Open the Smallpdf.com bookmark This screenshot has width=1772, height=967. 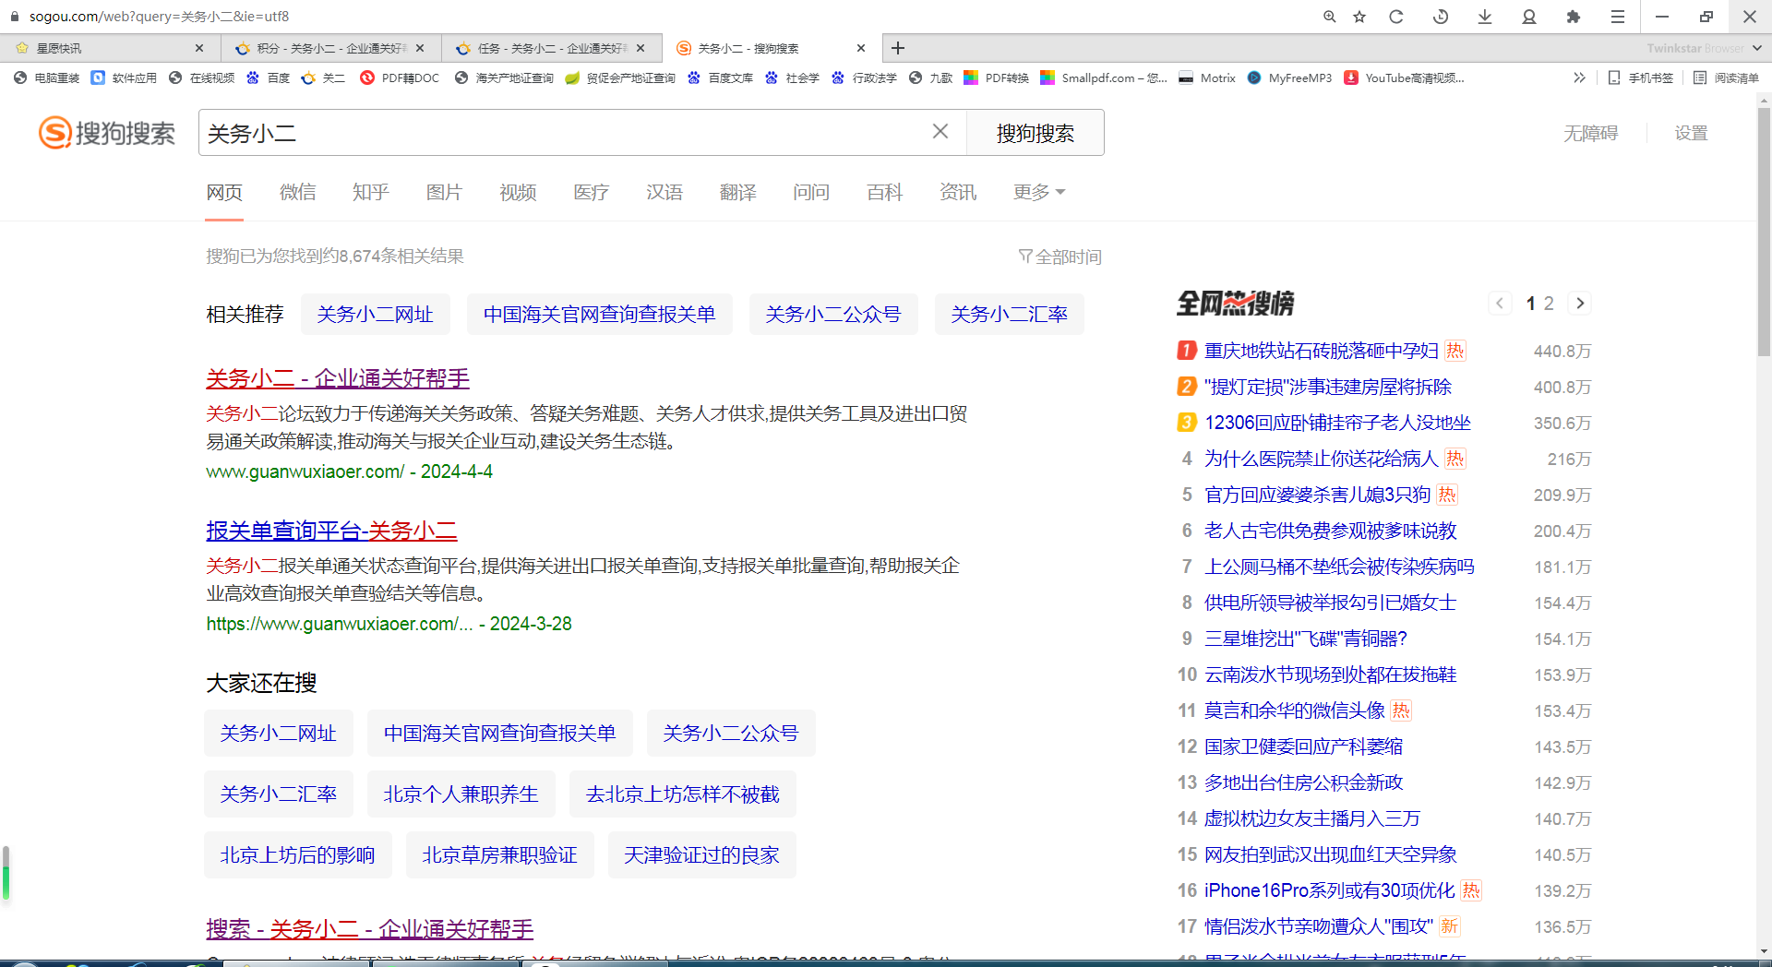tap(1104, 78)
